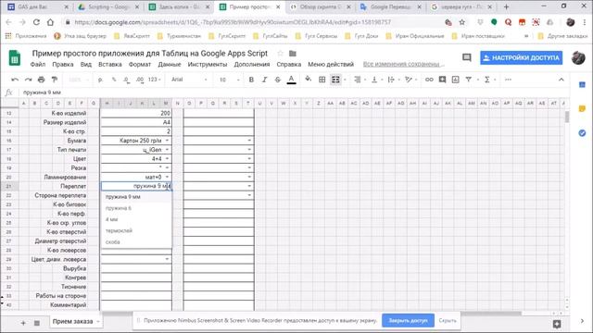Image resolution: width=593 pixels, height=333 pixels.
Task: Toggle Strikethrough formatting
Action: click(278, 80)
